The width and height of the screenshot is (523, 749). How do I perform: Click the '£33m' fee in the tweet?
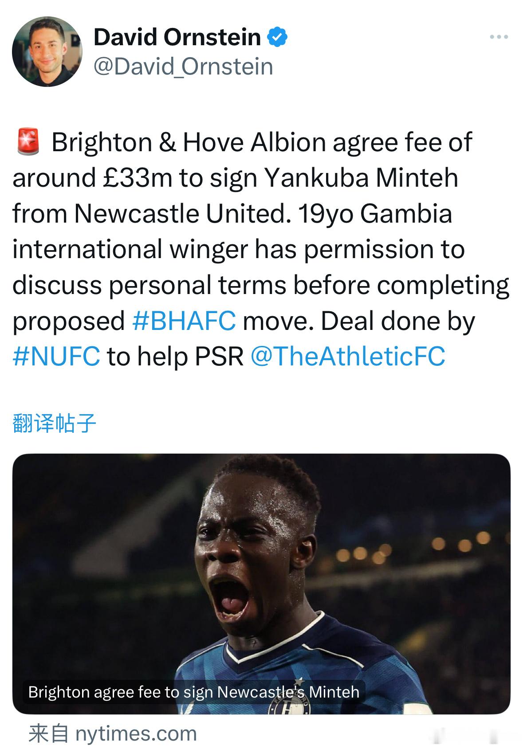tap(137, 178)
